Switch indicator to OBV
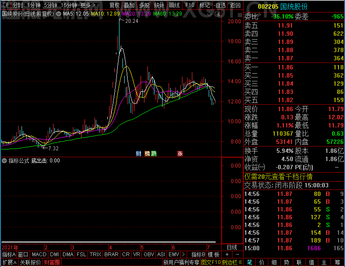 [149, 255]
